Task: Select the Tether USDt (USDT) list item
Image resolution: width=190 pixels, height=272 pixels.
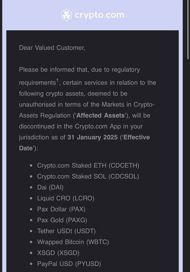Action: 66,231
